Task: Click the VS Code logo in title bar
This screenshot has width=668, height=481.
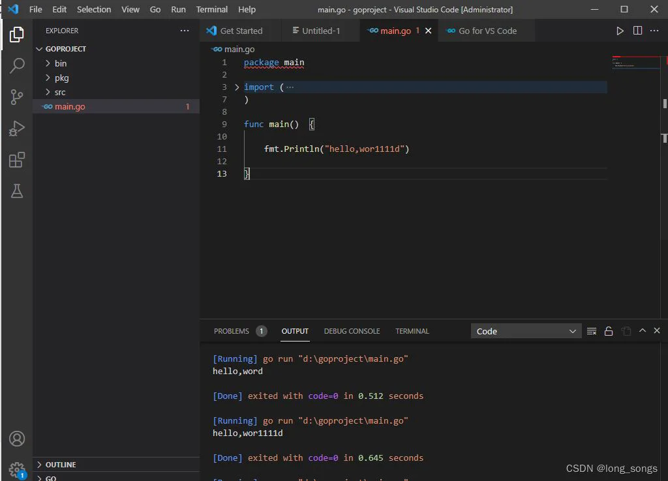Action: click(13, 9)
